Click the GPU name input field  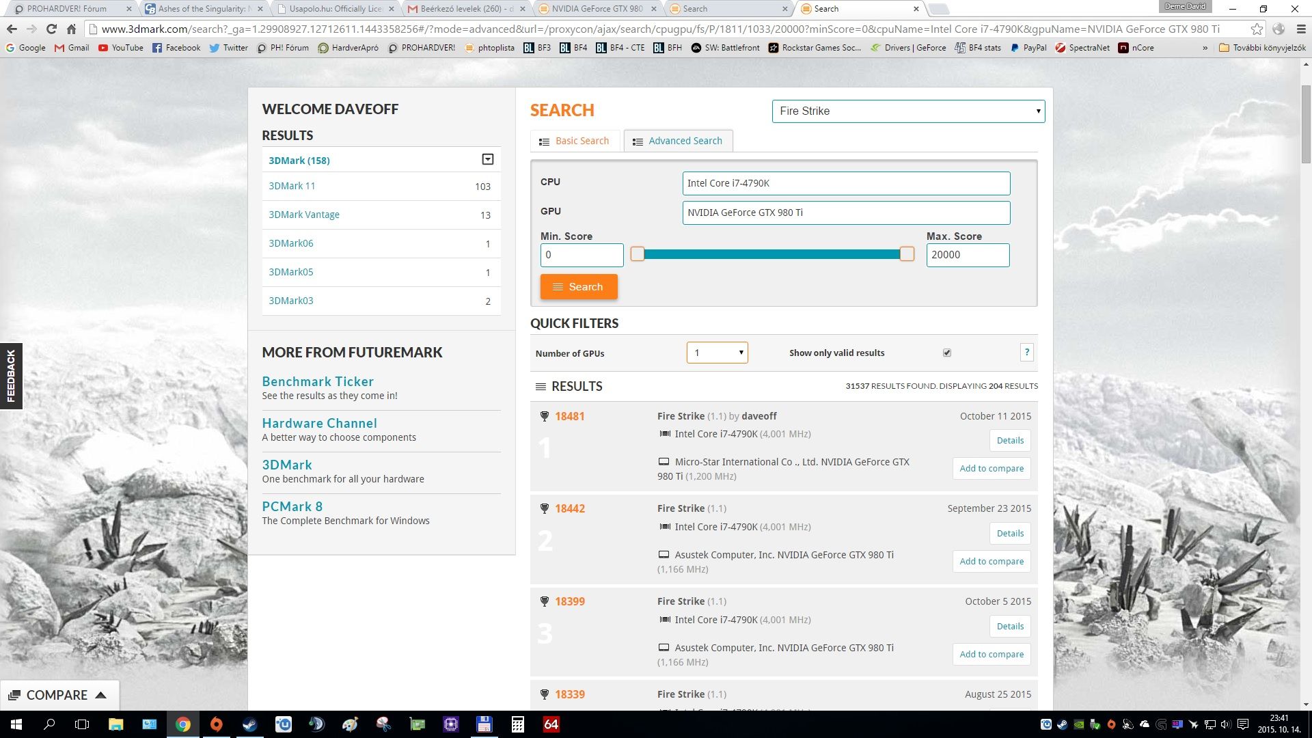846,213
